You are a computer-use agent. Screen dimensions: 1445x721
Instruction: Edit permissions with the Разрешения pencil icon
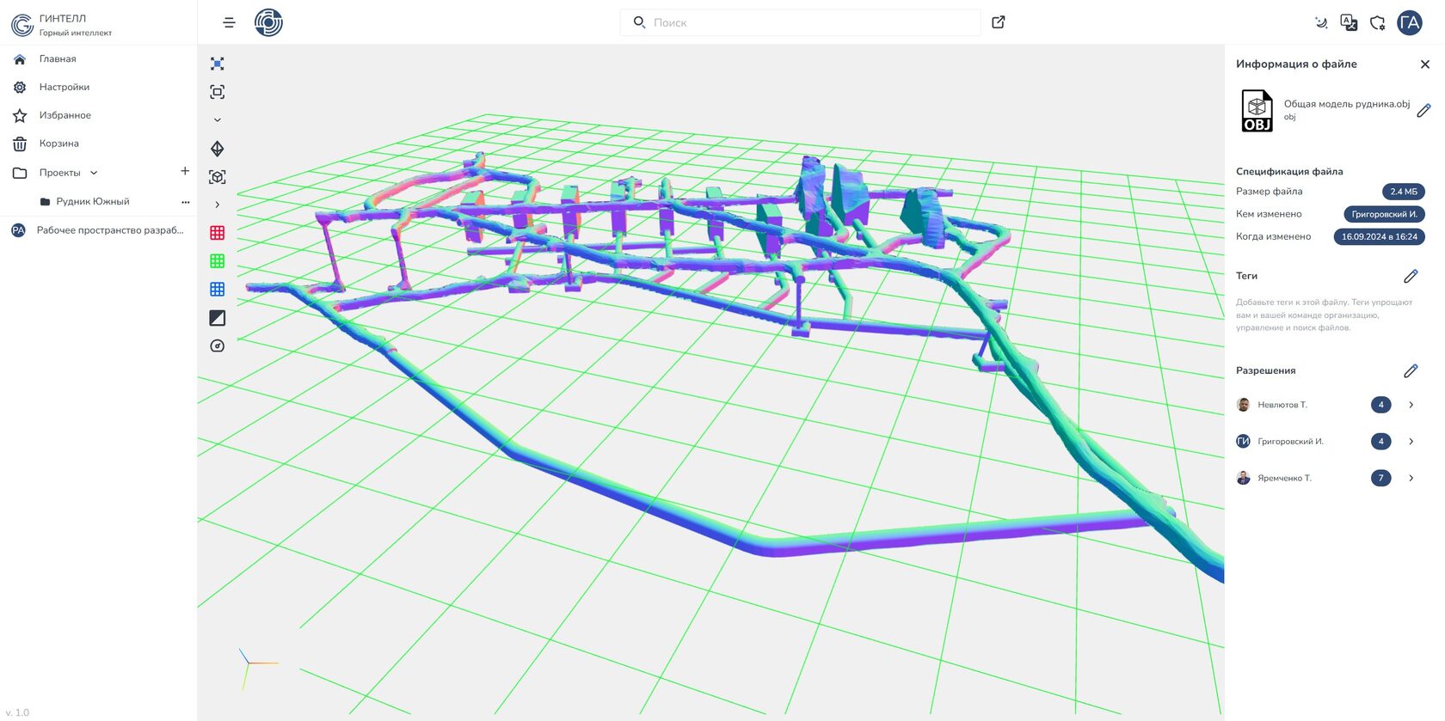click(1411, 371)
